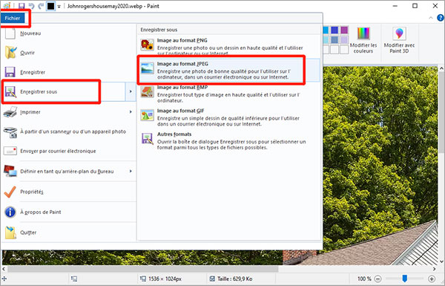The width and height of the screenshot is (445, 286).
Task: Open Modifier avec Paint 3D
Action: (399, 40)
